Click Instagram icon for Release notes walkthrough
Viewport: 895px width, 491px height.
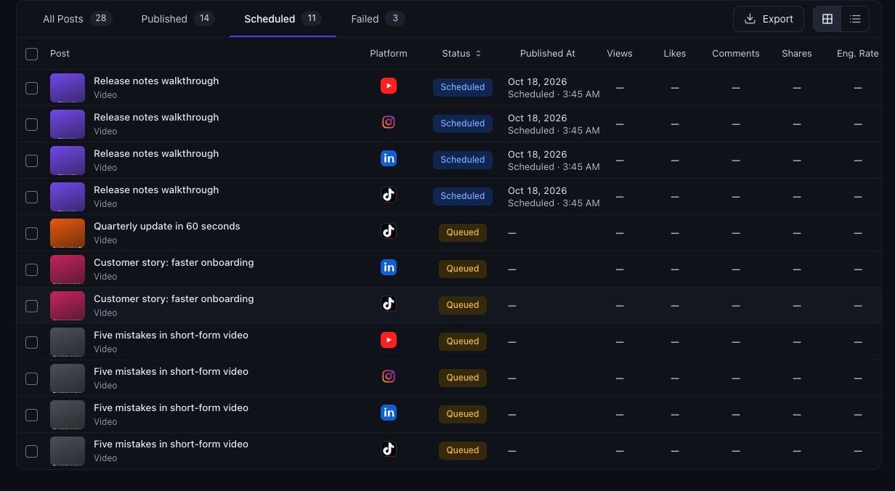[x=389, y=122]
